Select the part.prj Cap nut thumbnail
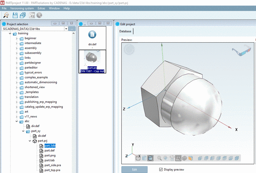This screenshot has width=256, height=173. click(x=93, y=61)
